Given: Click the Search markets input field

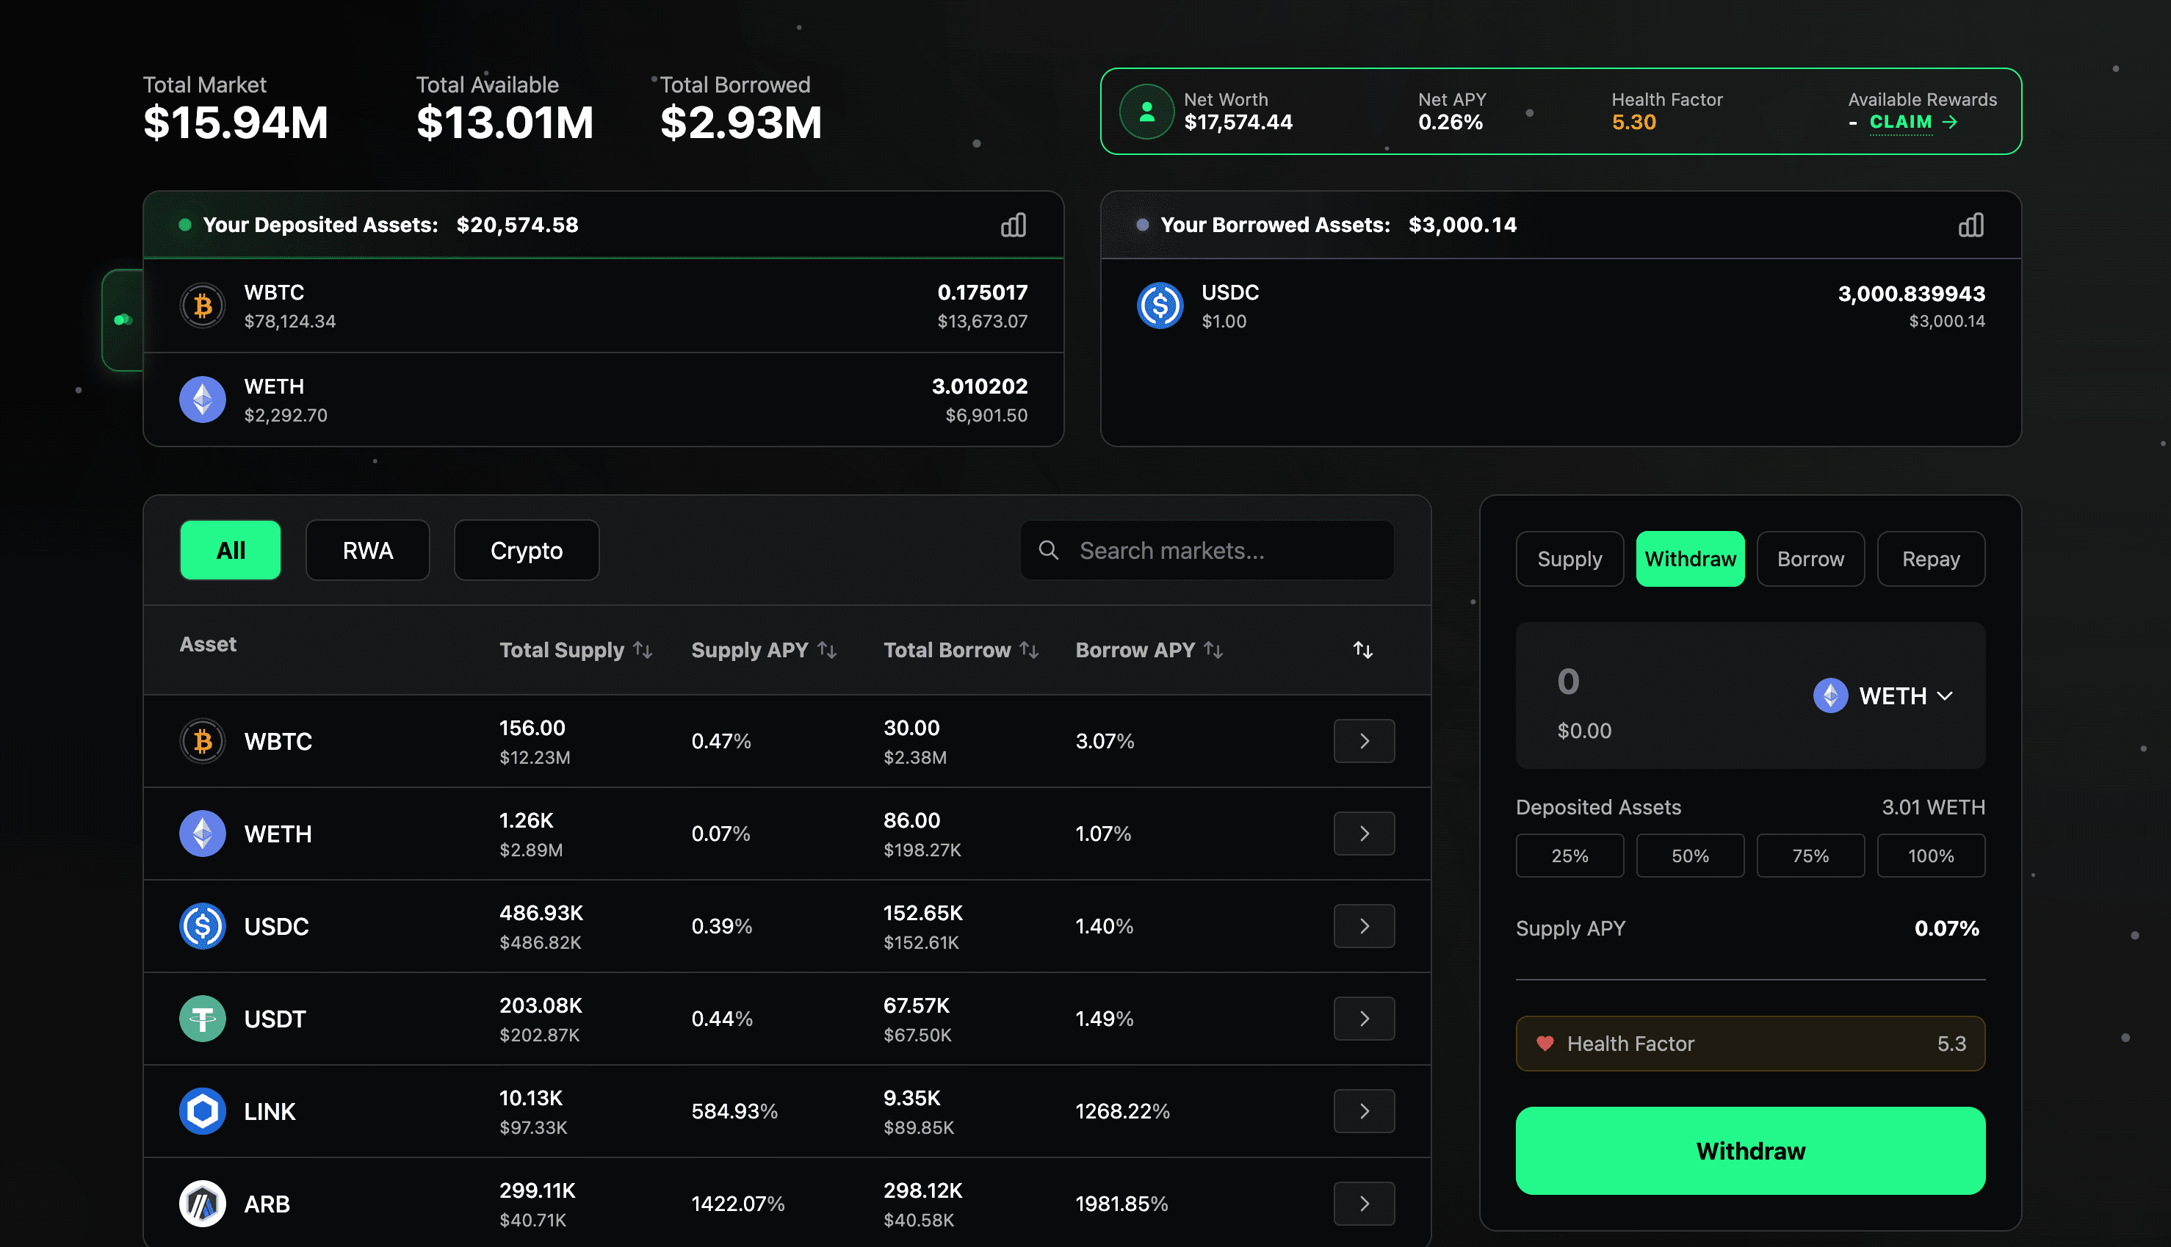Looking at the screenshot, I should pyautogui.click(x=1206, y=550).
